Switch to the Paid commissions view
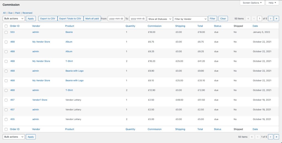Image resolution: width=282 pixels, height=143 pixels. [x=18, y=13]
